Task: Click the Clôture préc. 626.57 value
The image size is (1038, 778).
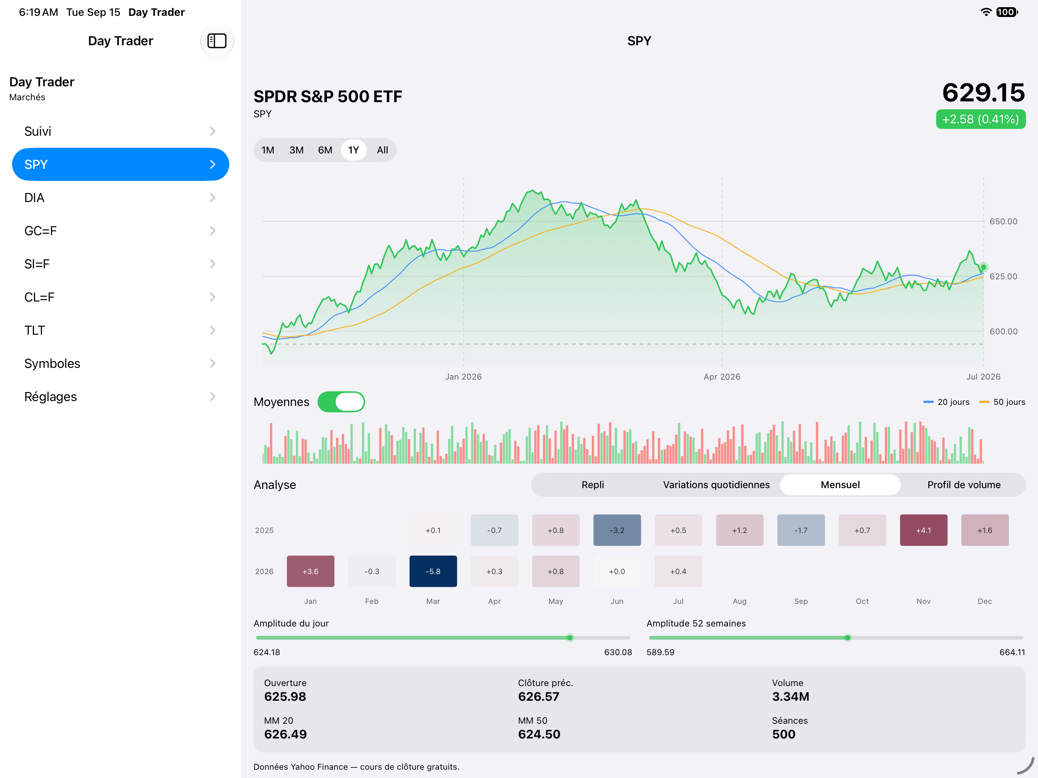Action: tap(539, 697)
